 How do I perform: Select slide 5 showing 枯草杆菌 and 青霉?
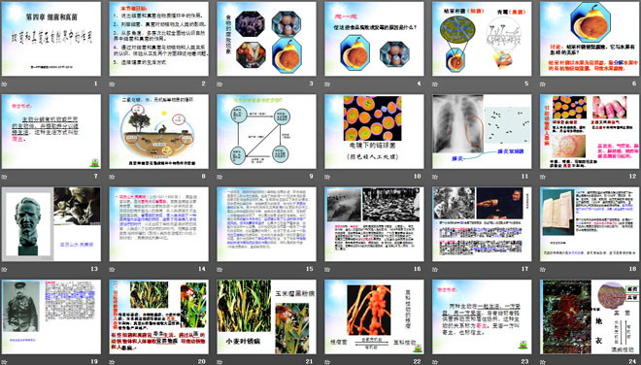click(x=482, y=39)
